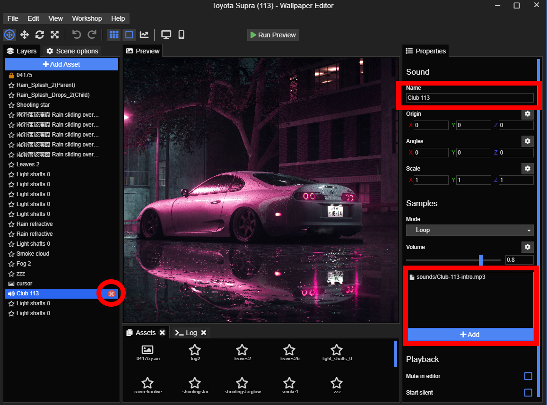The height and width of the screenshot is (405, 547).
Task: Click the Angles Y value field
Action: pyautogui.click(x=473, y=153)
